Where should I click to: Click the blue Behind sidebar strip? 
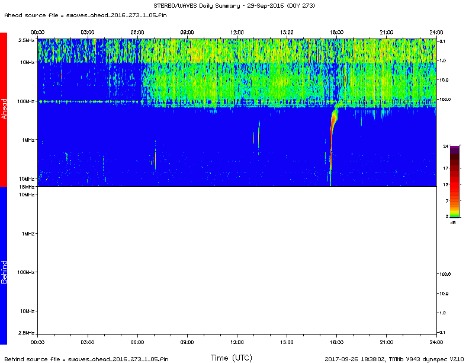tap(4, 265)
